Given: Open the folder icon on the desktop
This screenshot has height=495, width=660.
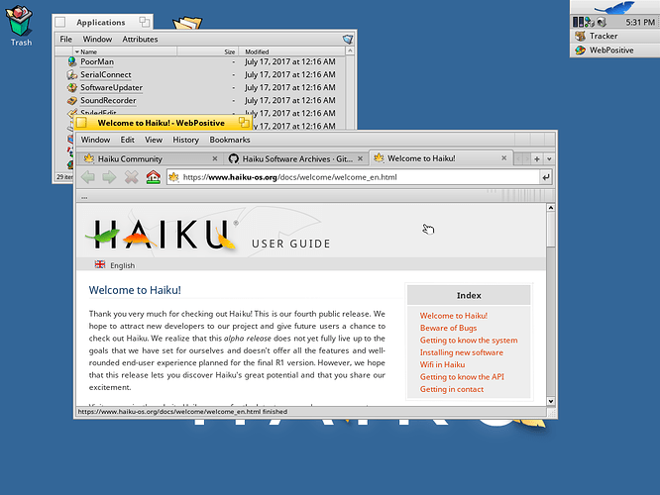Looking at the screenshot, I should (x=187, y=23).
